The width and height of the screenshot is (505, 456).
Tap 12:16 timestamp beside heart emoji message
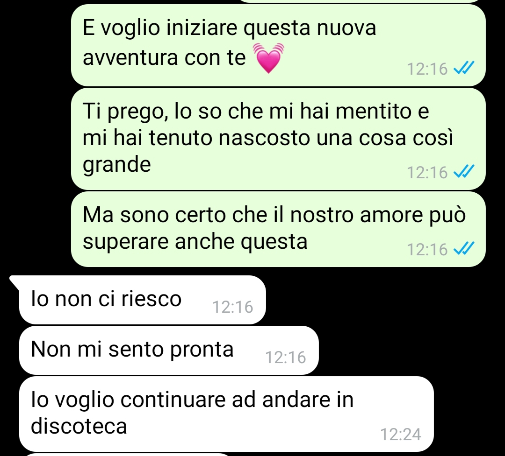427,69
